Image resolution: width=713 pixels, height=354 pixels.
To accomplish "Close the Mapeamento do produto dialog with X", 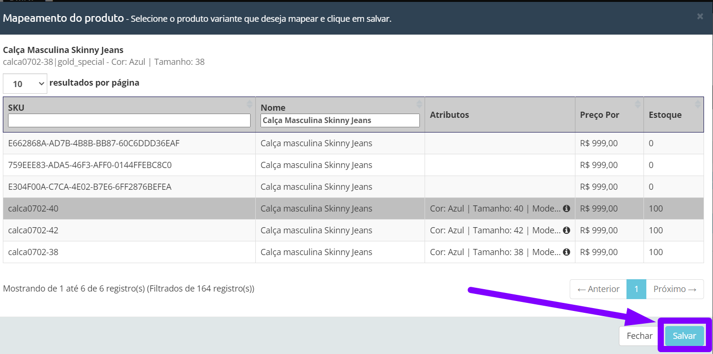I will 700,17.
